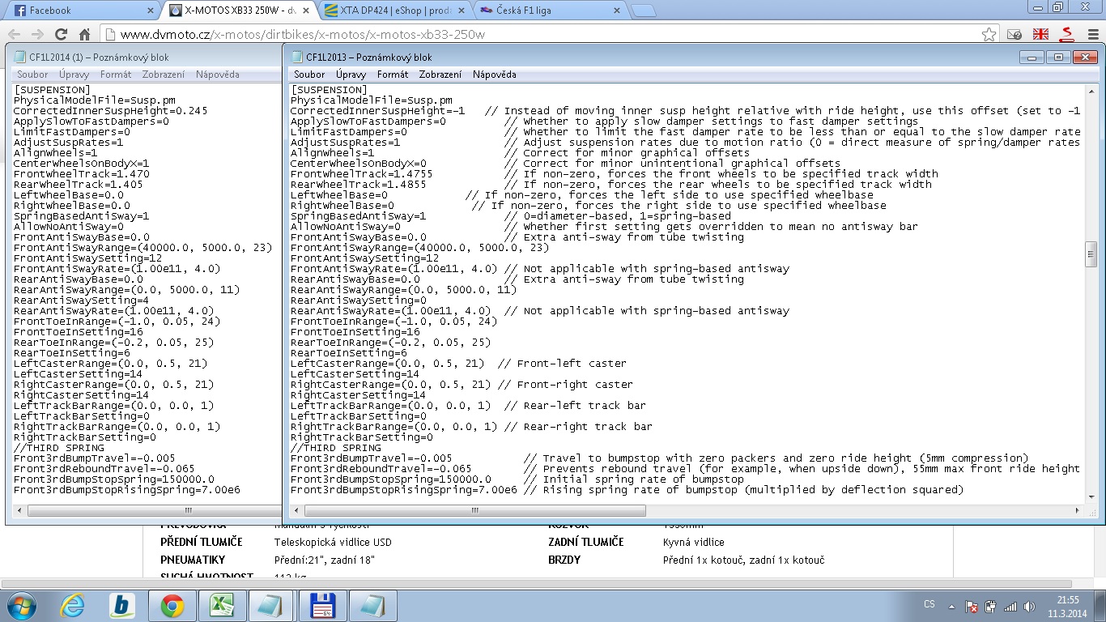The image size is (1106, 622).
Task: Open Úpravy menu in CF1L2013 Notepad
Action: point(351,75)
